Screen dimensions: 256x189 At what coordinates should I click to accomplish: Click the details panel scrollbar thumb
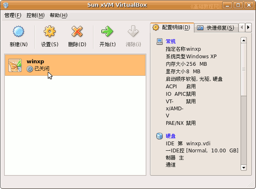pyautogui.click(x=244, y=70)
